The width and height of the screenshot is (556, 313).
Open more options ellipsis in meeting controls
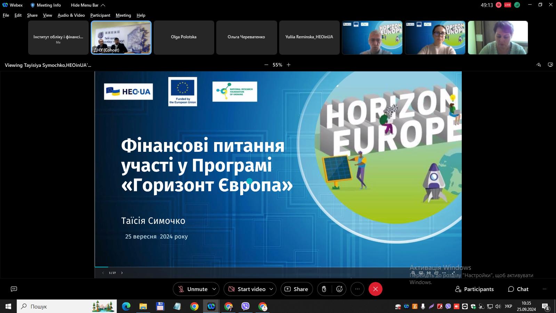point(357,289)
